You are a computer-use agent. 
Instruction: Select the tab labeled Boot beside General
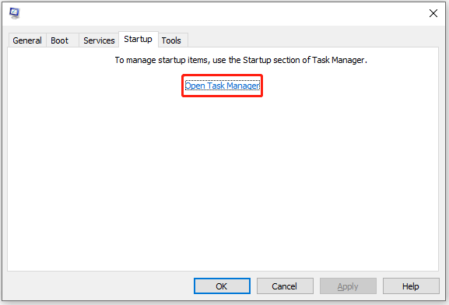(60, 40)
